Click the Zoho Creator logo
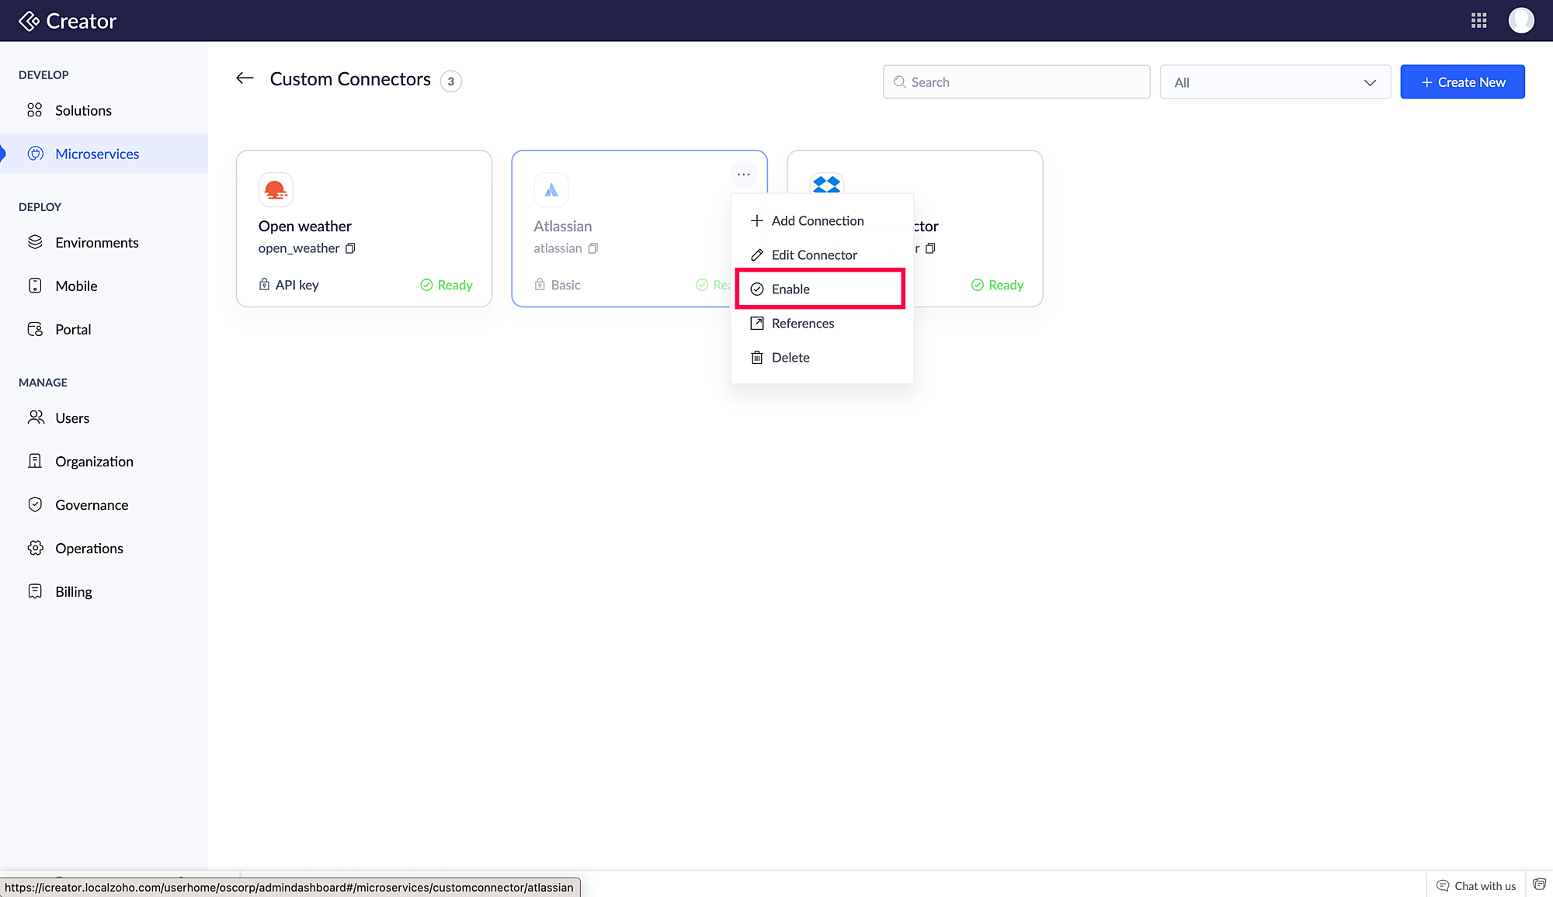This screenshot has height=897, width=1553. [68, 21]
